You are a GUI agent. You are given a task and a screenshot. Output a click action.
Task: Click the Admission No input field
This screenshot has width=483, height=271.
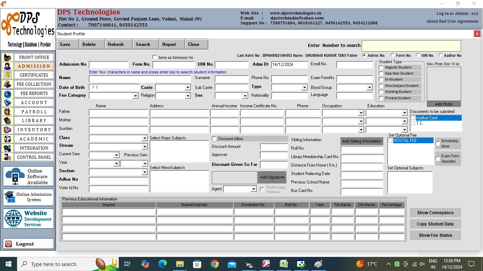(x=109, y=65)
